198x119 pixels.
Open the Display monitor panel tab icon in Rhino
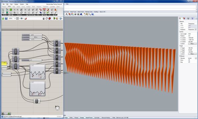(x=188, y=19)
